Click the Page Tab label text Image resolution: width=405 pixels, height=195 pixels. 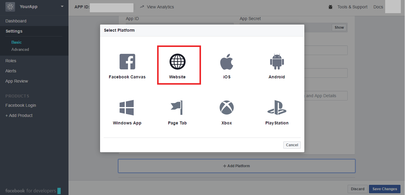pos(177,123)
